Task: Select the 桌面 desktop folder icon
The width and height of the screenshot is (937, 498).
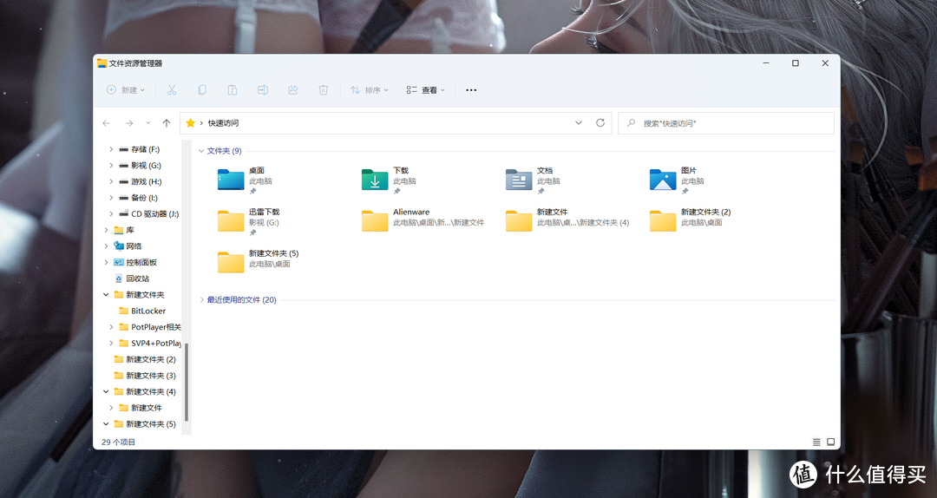Action: [231, 180]
